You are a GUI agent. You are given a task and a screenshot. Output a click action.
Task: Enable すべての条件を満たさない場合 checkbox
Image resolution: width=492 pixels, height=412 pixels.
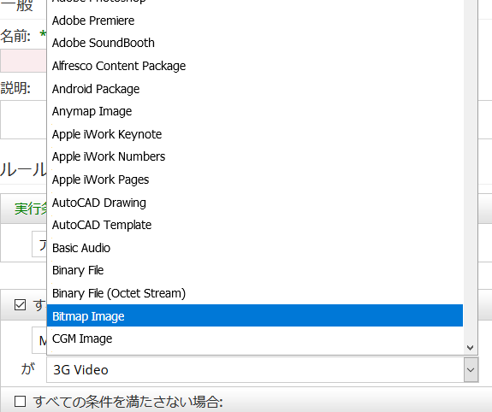pyautogui.click(x=20, y=402)
